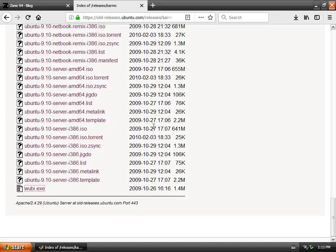This screenshot has height=252, width=336.
Task: Open ubuntu-9.10-server-amd64.template link
Action: pos(65,120)
